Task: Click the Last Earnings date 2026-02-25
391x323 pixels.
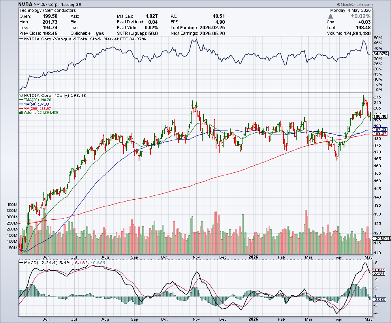Action: [212, 28]
